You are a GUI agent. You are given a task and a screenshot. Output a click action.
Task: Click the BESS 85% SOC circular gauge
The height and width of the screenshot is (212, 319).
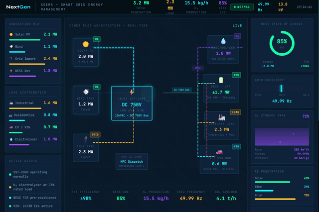click(282, 43)
